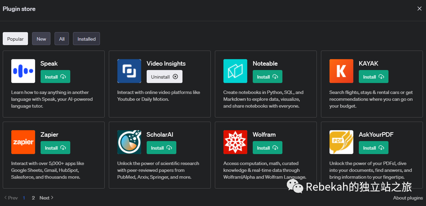
Task: Click the Video Insights plugin logo
Action: point(129,71)
